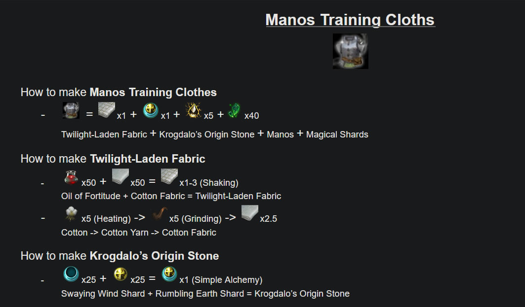Click the Manos stone icon marked x5
This screenshot has width=525, height=307.
[x=194, y=110]
